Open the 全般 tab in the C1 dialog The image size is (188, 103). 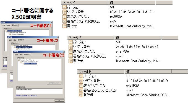[x=4, y=25]
